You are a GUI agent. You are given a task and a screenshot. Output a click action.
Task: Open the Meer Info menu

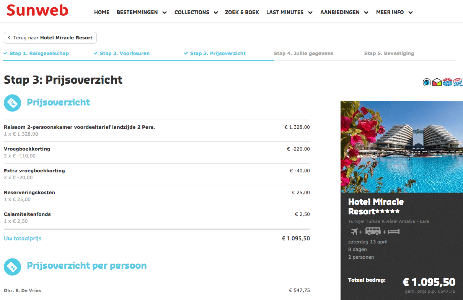coord(390,12)
